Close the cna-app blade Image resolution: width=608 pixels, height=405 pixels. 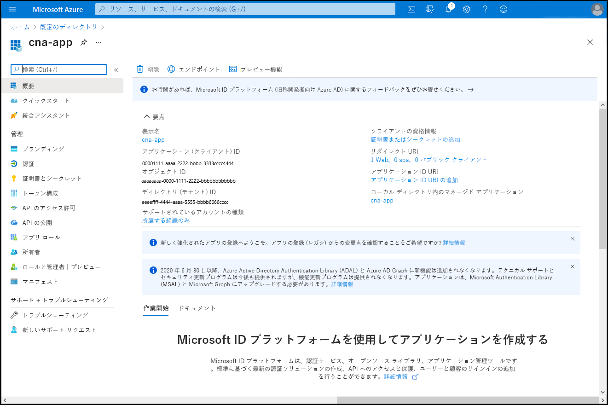(x=590, y=42)
